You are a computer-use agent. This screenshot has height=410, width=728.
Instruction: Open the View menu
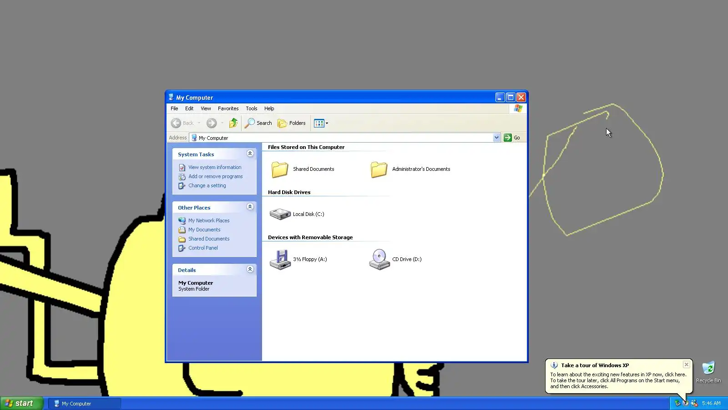point(206,108)
